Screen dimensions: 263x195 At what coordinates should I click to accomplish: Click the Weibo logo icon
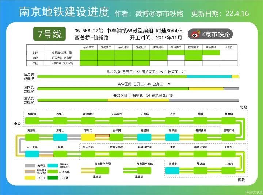click(196, 34)
